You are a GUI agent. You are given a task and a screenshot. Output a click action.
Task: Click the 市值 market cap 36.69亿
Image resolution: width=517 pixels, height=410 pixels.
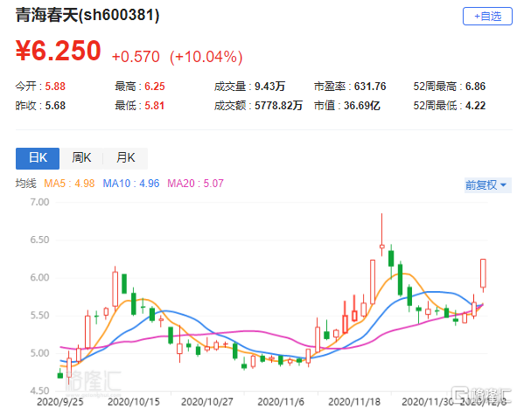click(x=361, y=106)
